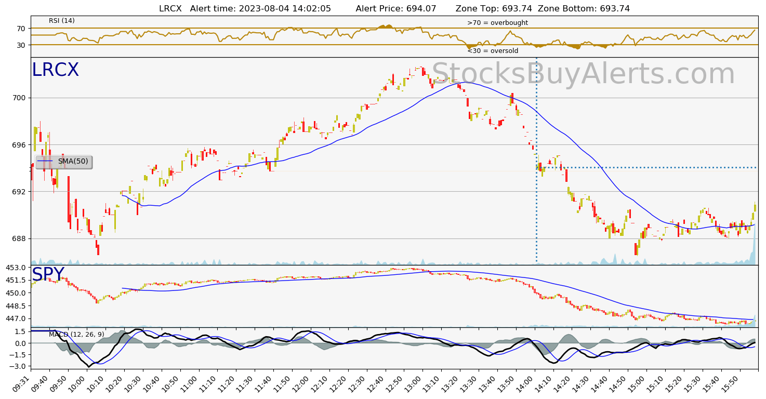Click the large LRCX chart label
The width and height of the screenshot is (766, 399).
[x=55, y=70]
